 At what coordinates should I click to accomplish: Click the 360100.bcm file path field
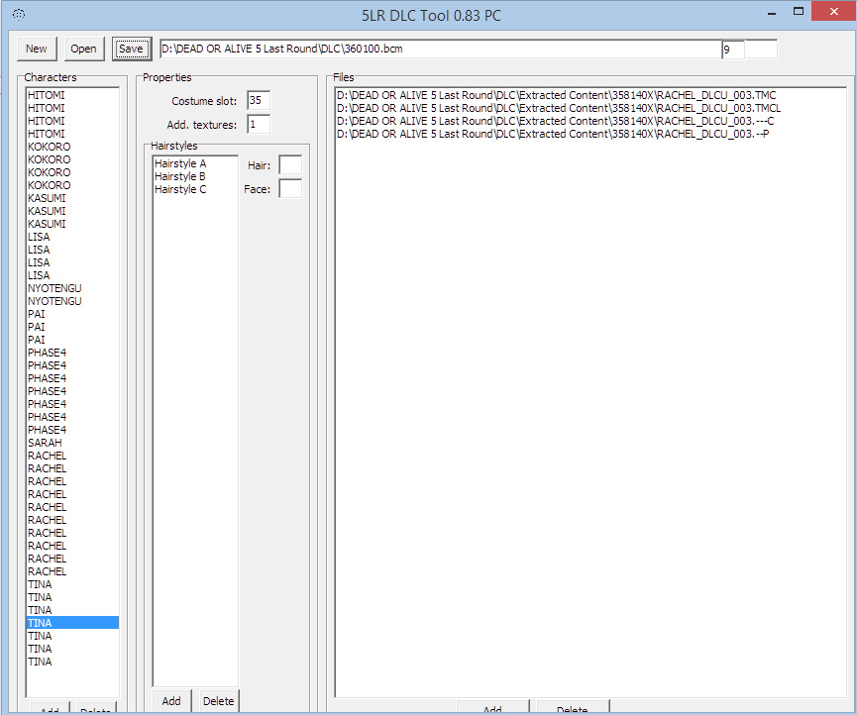(440, 49)
